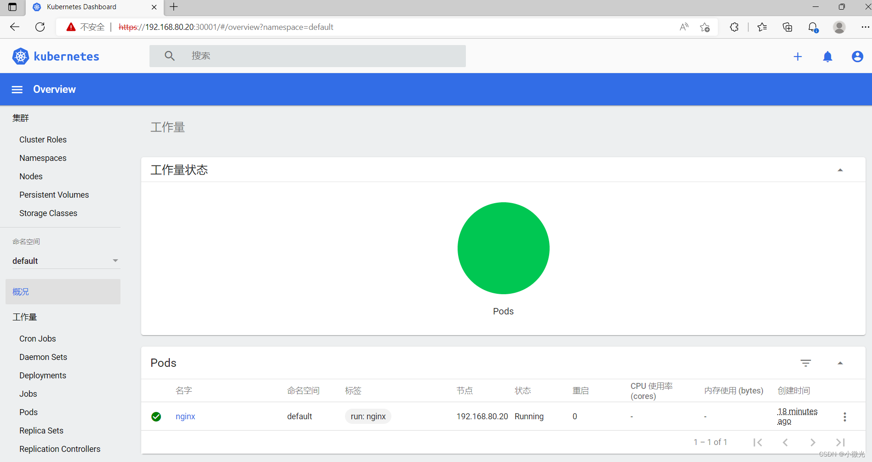Go to first page of Pods
The image size is (872, 462).
coord(758,442)
